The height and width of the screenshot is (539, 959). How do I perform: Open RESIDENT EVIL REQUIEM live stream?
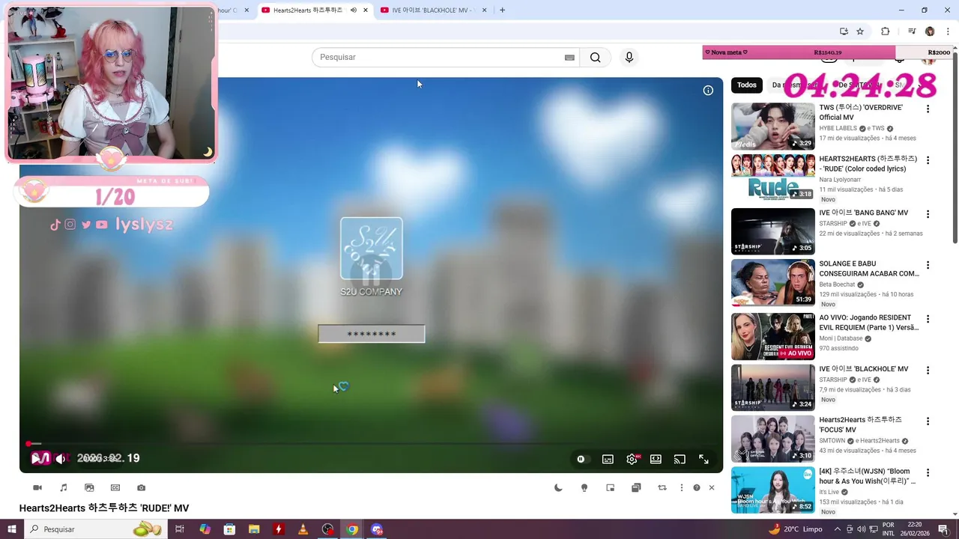click(x=772, y=336)
